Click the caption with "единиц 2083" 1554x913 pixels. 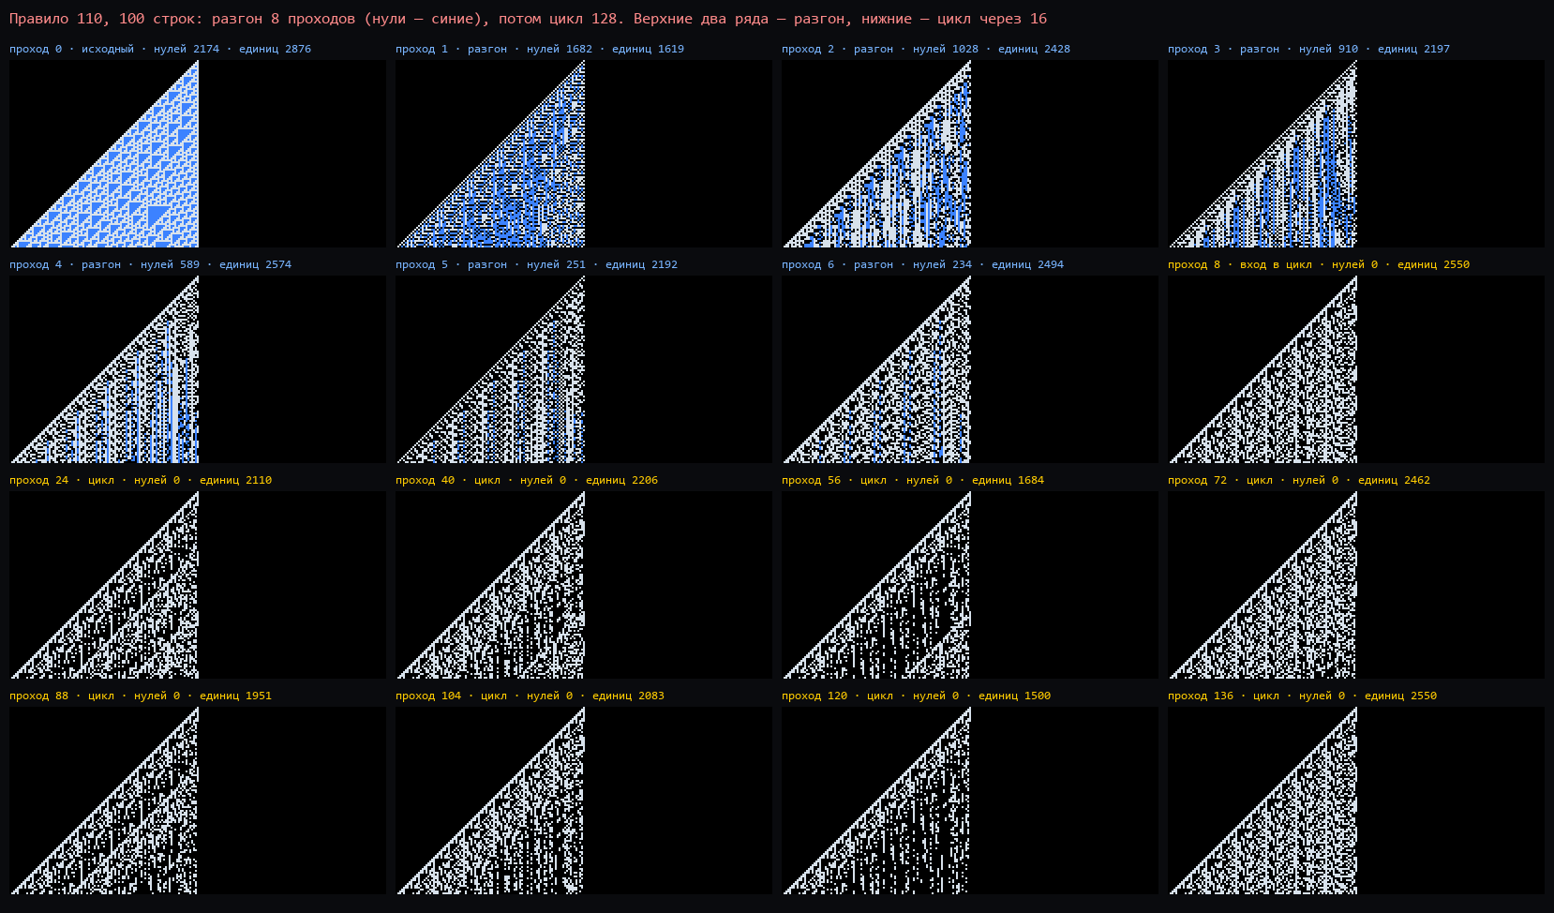[x=530, y=696]
